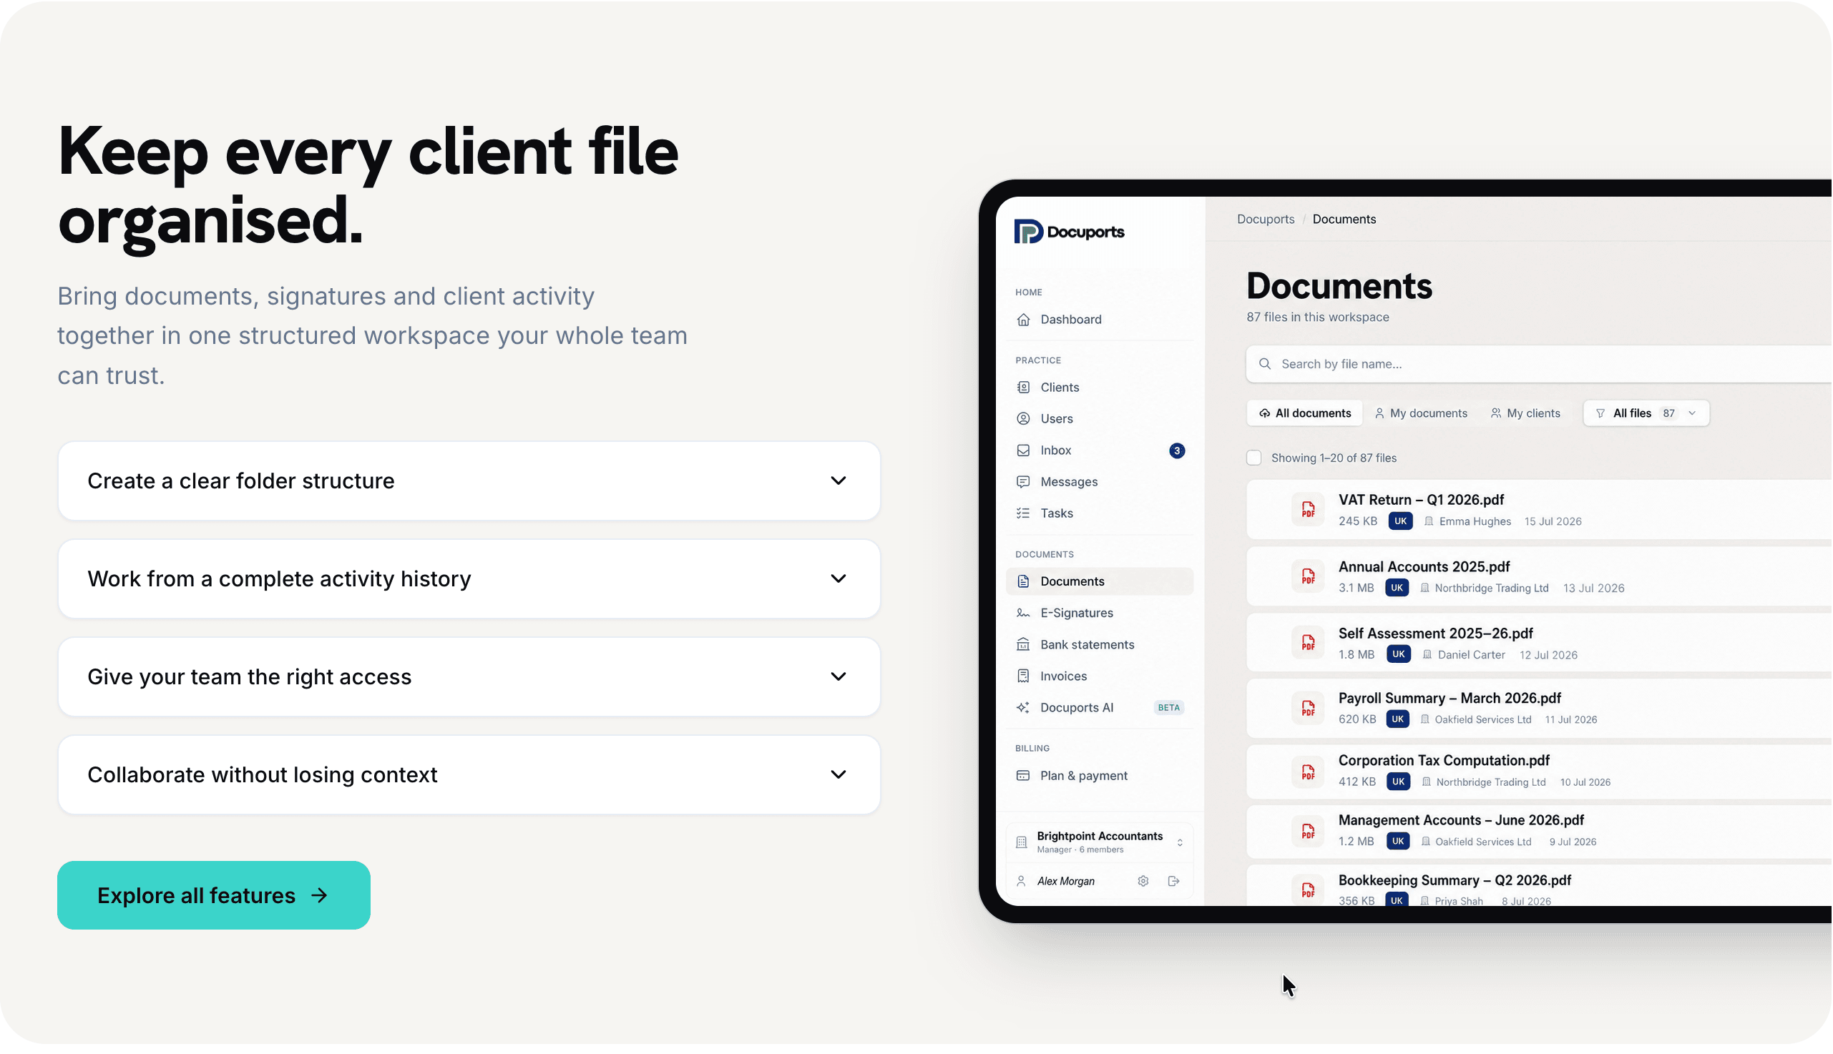Click PDF icon of Payroll Summary – March 2026
Image resolution: width=1833 pixels, height=1054 pixels.
click(x=1309, y=709)
